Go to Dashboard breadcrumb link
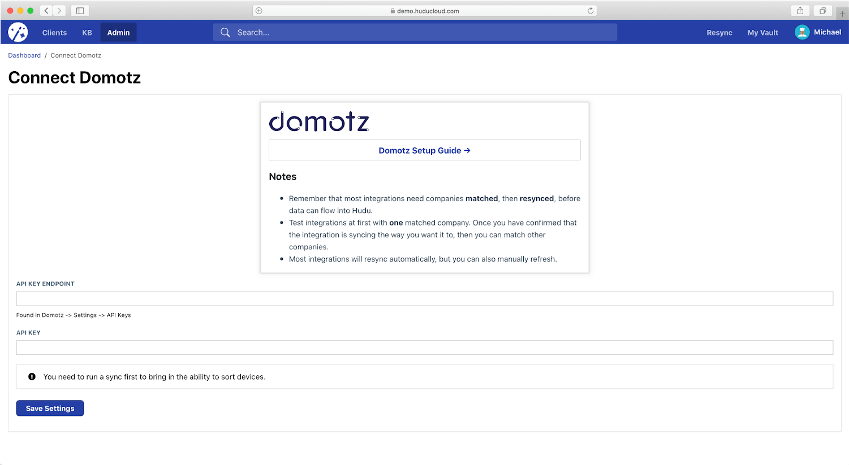Viewport: 849px width, 465px height. [x=24, y=55]
